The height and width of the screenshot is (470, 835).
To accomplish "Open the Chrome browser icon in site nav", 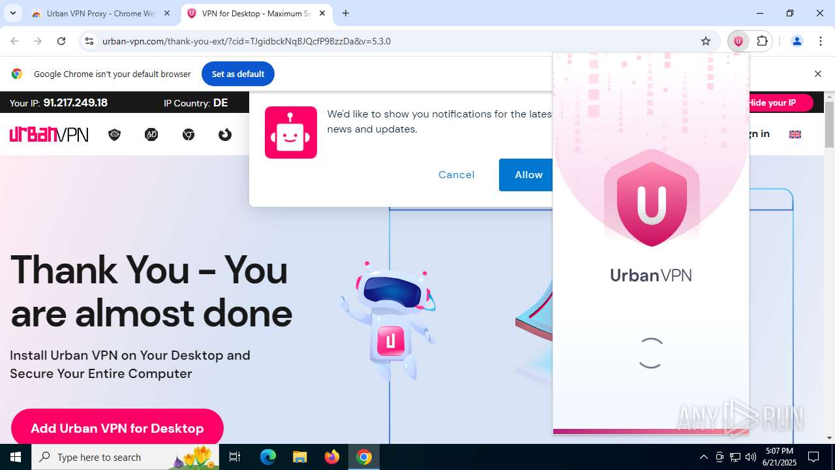I will pyautogui.click(x=189, y=134).
